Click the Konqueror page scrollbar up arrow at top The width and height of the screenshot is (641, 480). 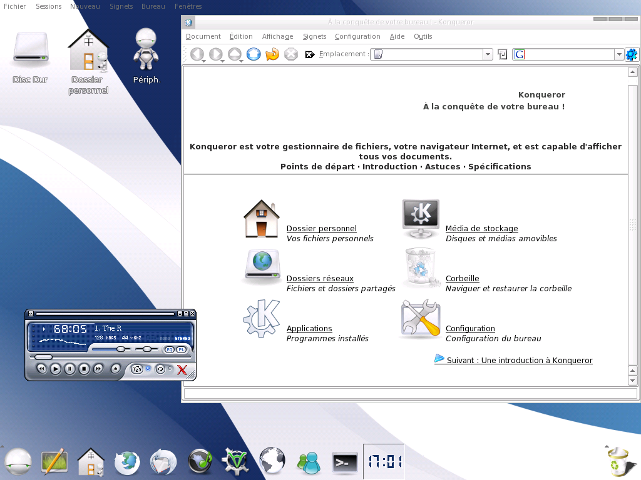pos(632,72)
